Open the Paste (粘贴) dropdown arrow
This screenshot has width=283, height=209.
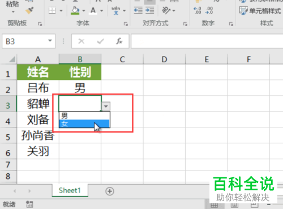pyautogui.click(x=13, y=12)
